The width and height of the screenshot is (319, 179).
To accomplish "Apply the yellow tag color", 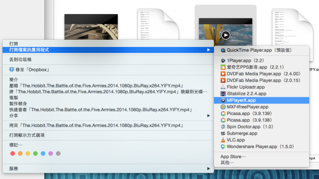I will (28, 153).
